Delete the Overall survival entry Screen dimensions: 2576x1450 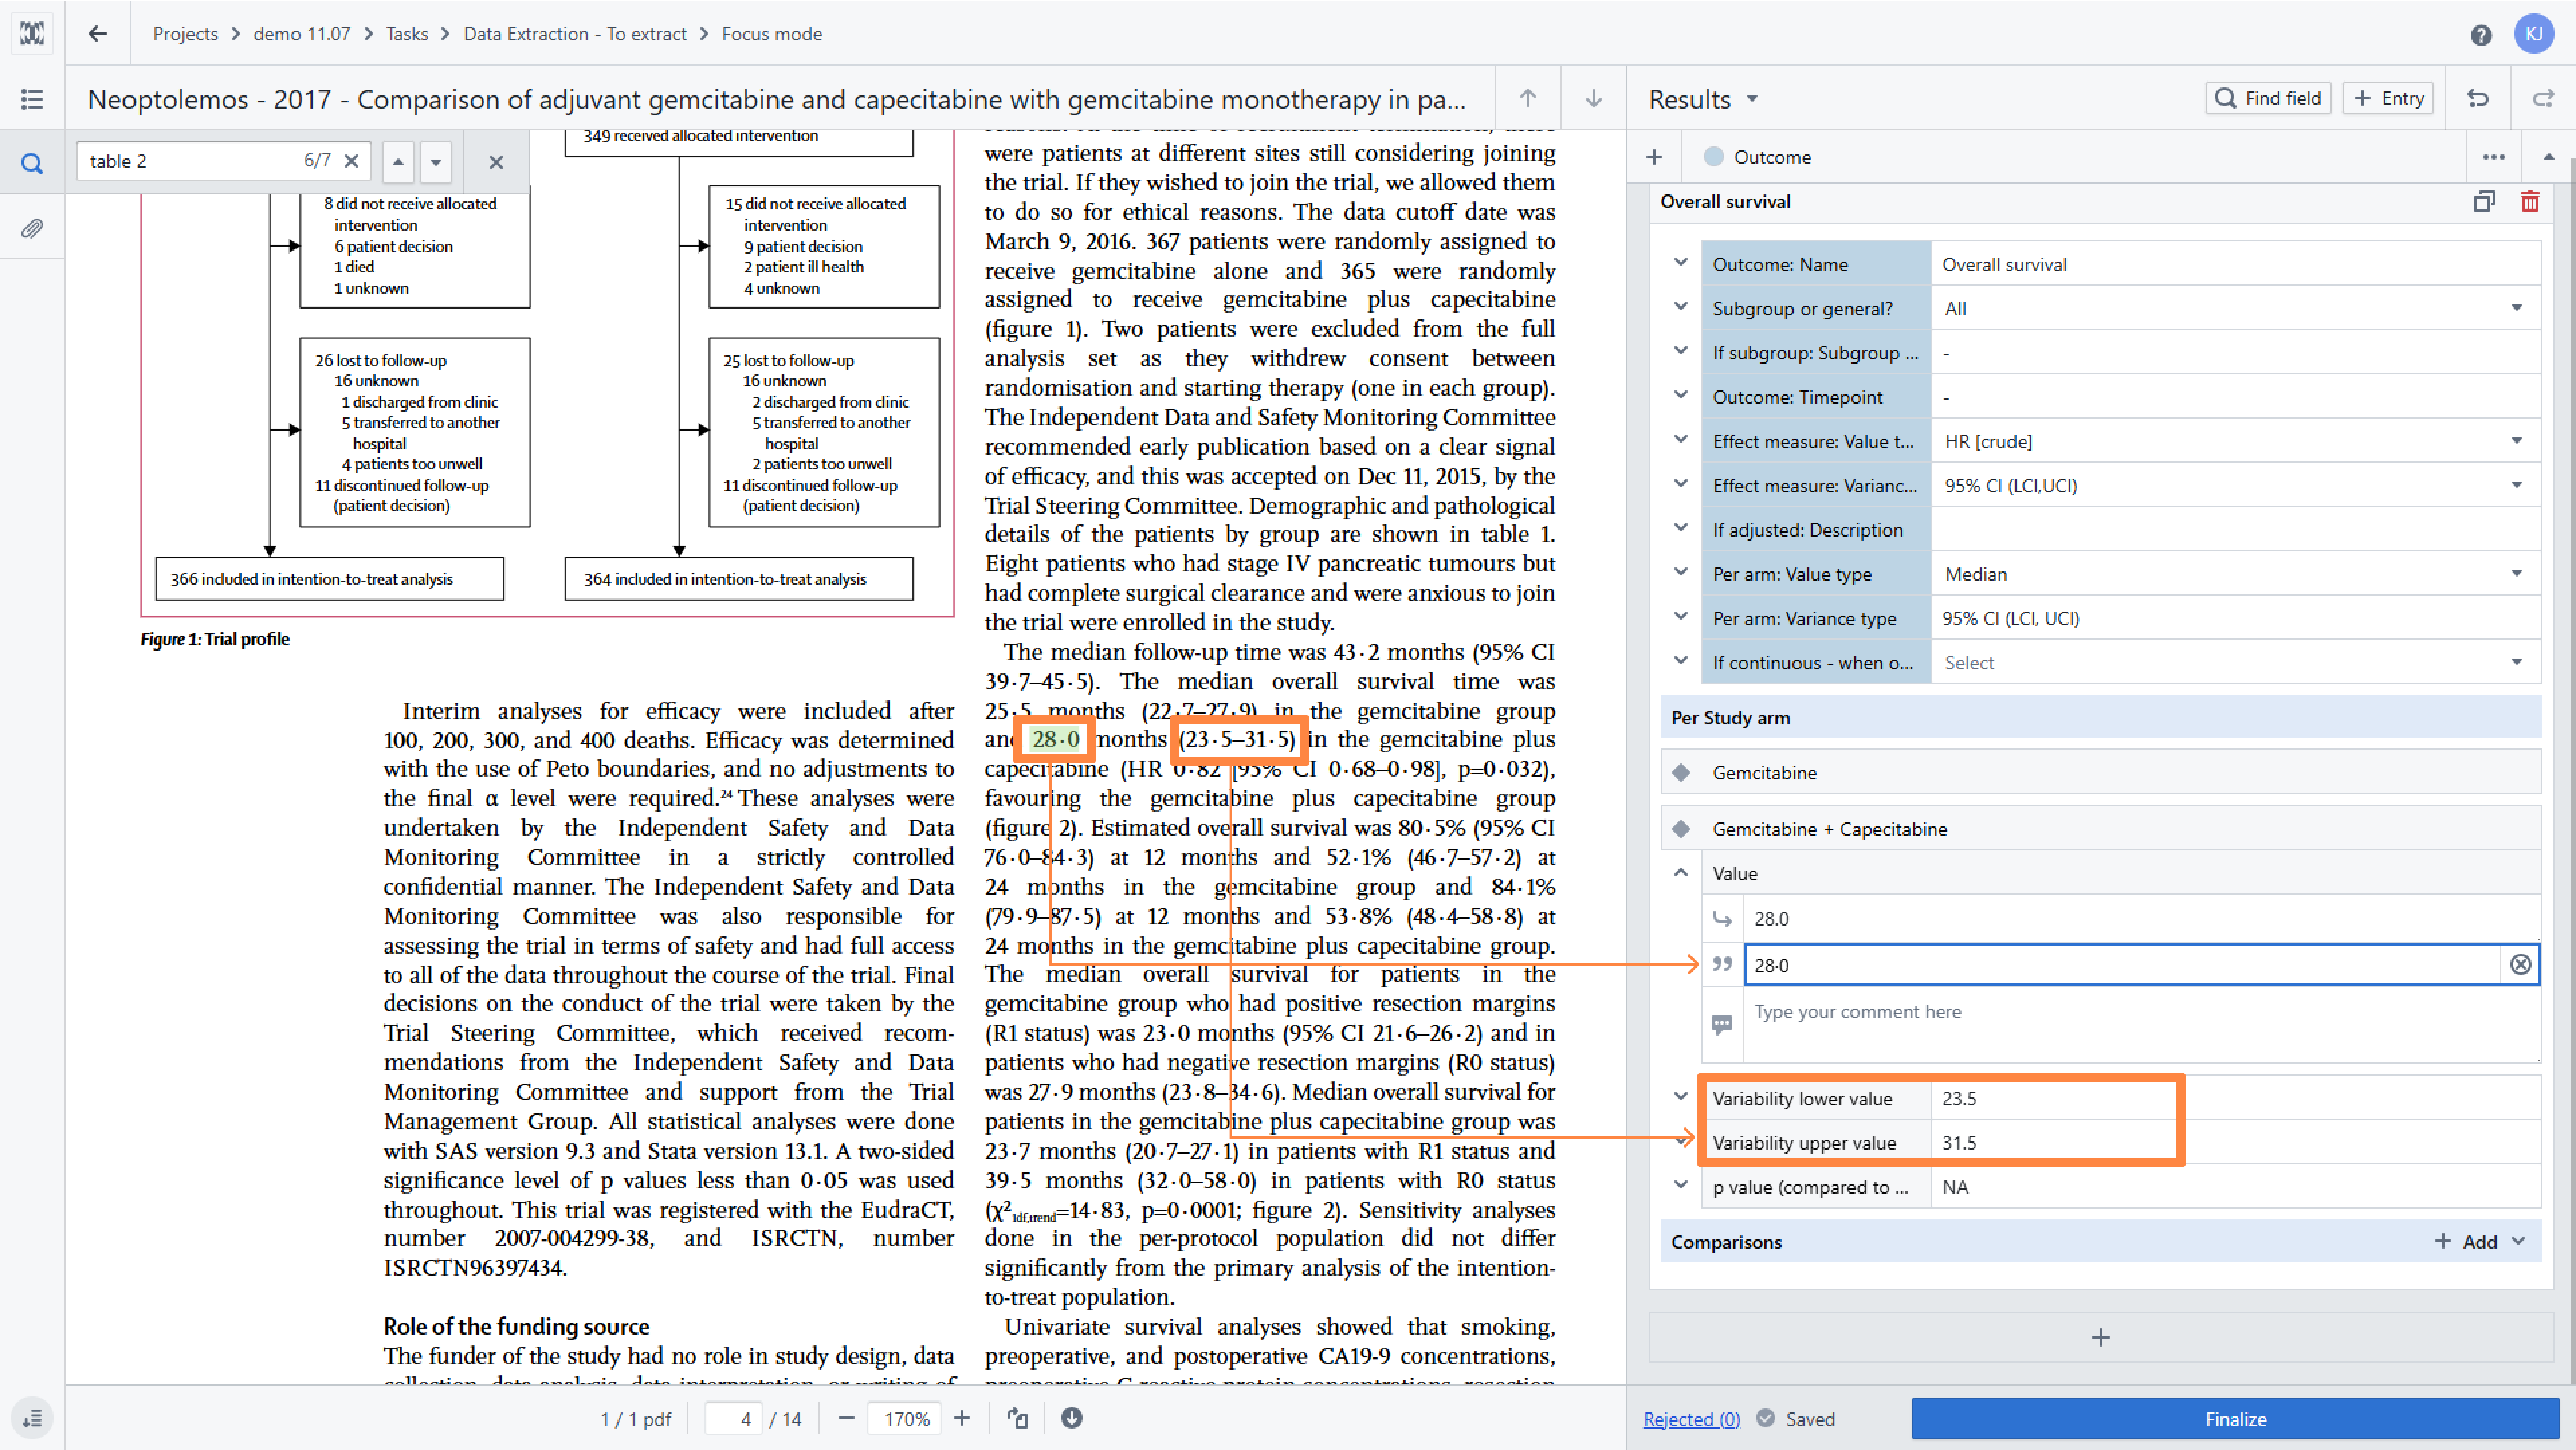2530,202
